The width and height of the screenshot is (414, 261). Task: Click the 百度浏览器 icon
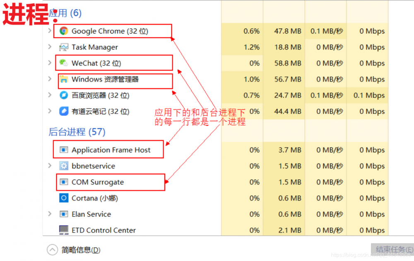(63, 95)
